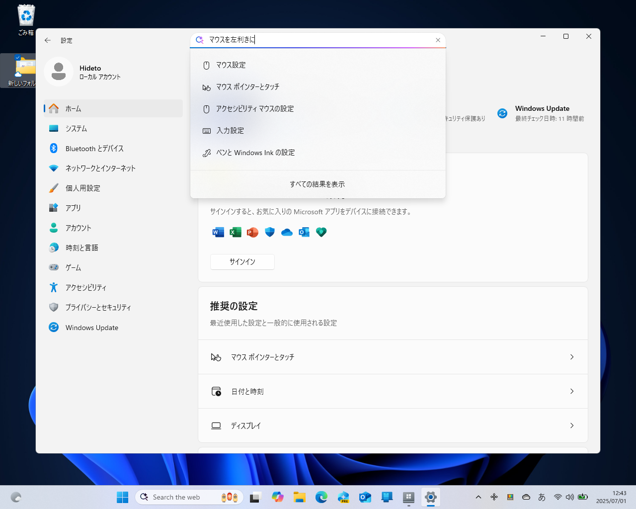Select the ゲーム controller icon in the sidebar
The height and width of the screenshot is (509, 636).
[54, 267]
